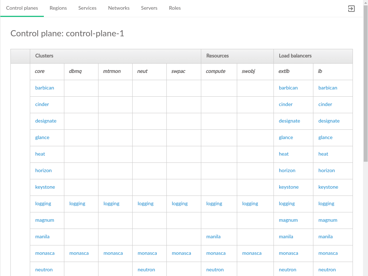Open manila link in compute column
This screenshot has width=368, height=276.
click(213, 236)
